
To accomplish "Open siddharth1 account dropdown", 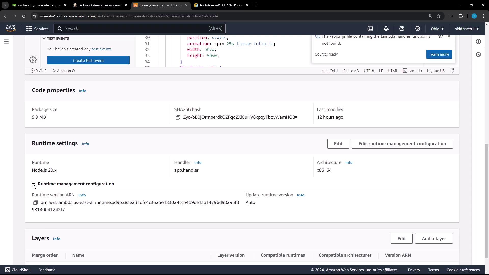I will (x=467, y=29).
